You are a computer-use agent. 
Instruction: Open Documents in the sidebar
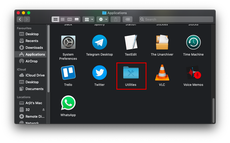coord(31,89)
